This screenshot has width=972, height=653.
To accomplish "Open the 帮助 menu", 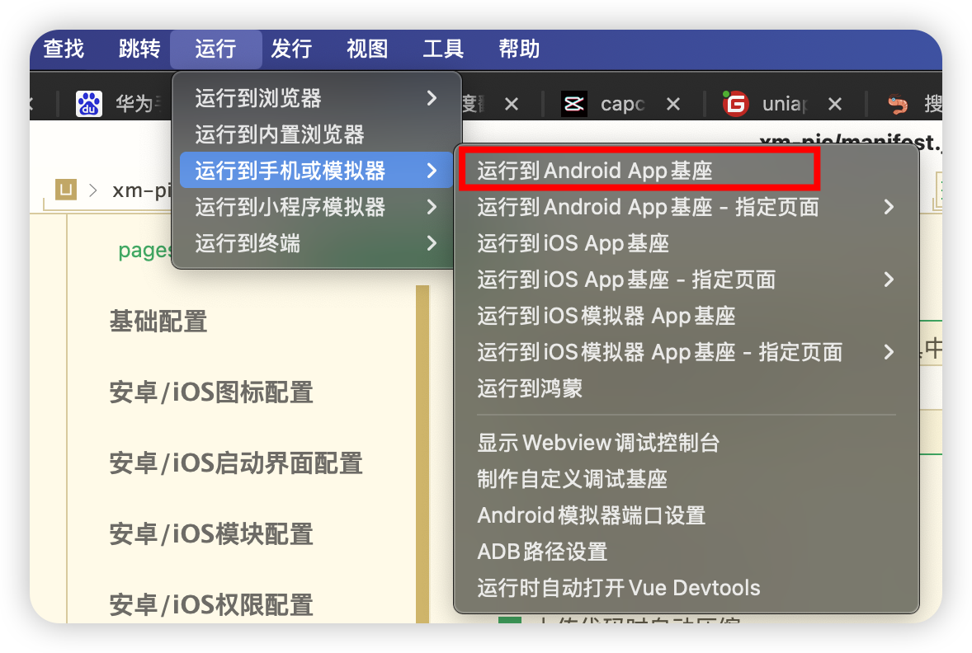I will coord(520,49).
